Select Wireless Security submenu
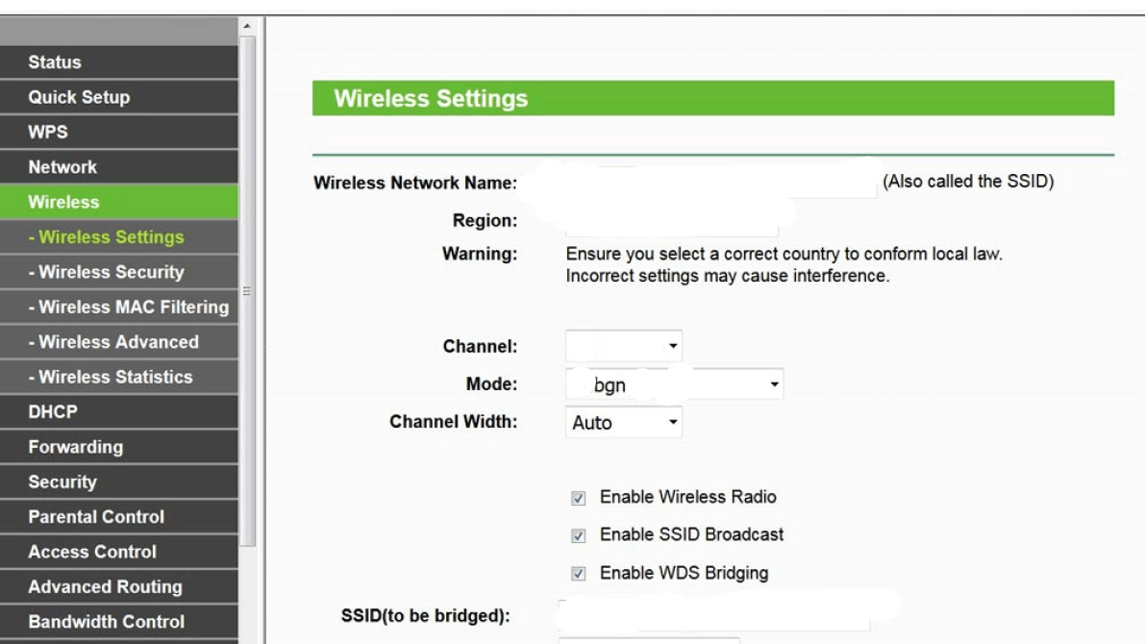 (x=119, y=272)
